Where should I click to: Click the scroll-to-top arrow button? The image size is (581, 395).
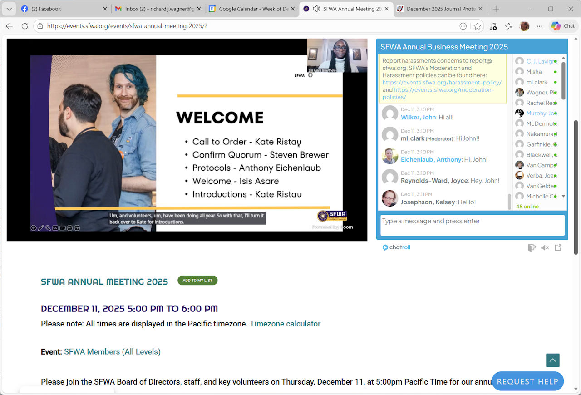click(552, 360)
